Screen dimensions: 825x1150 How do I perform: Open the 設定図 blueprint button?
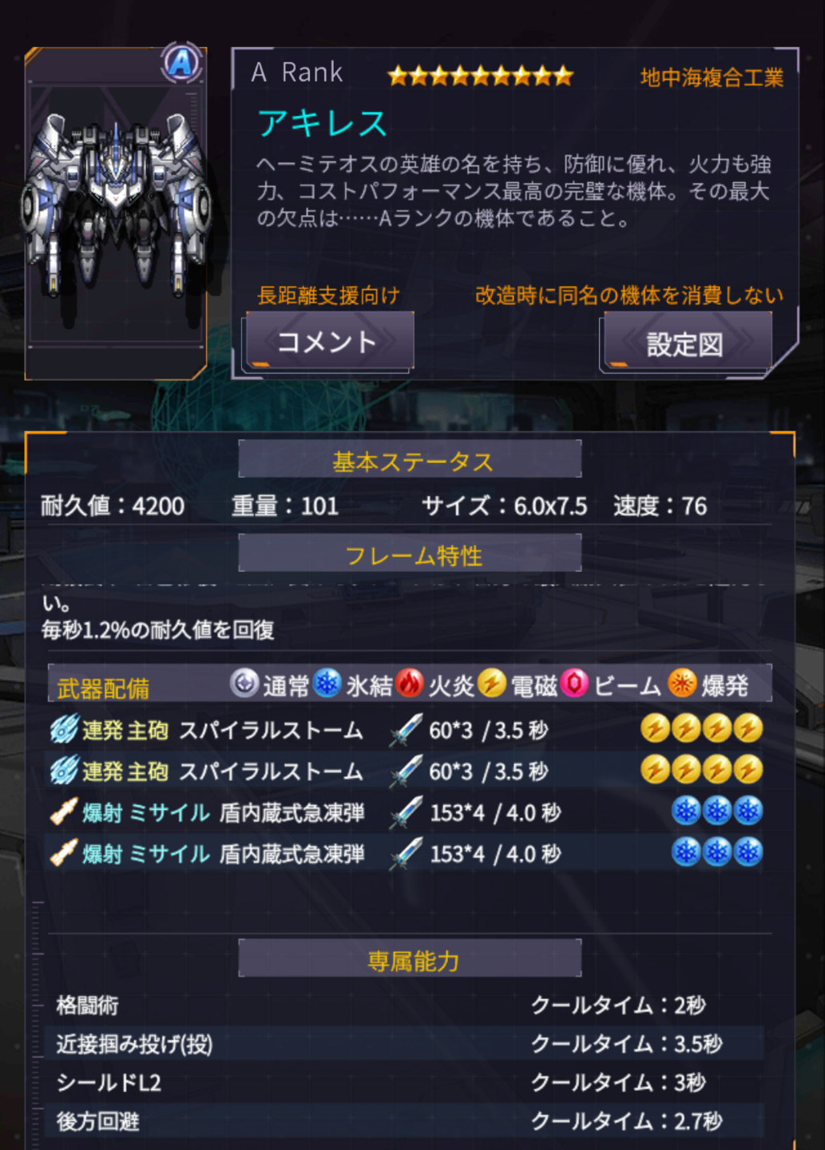[685, 343]
